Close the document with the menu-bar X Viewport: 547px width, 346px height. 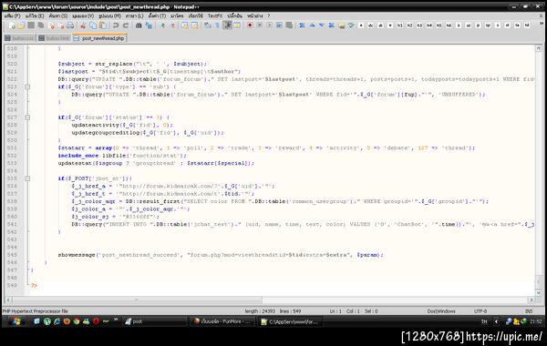(541, 15)
